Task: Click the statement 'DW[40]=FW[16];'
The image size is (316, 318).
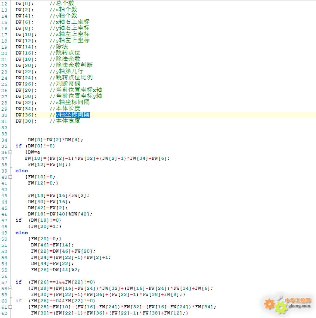Action: [49, 202]
